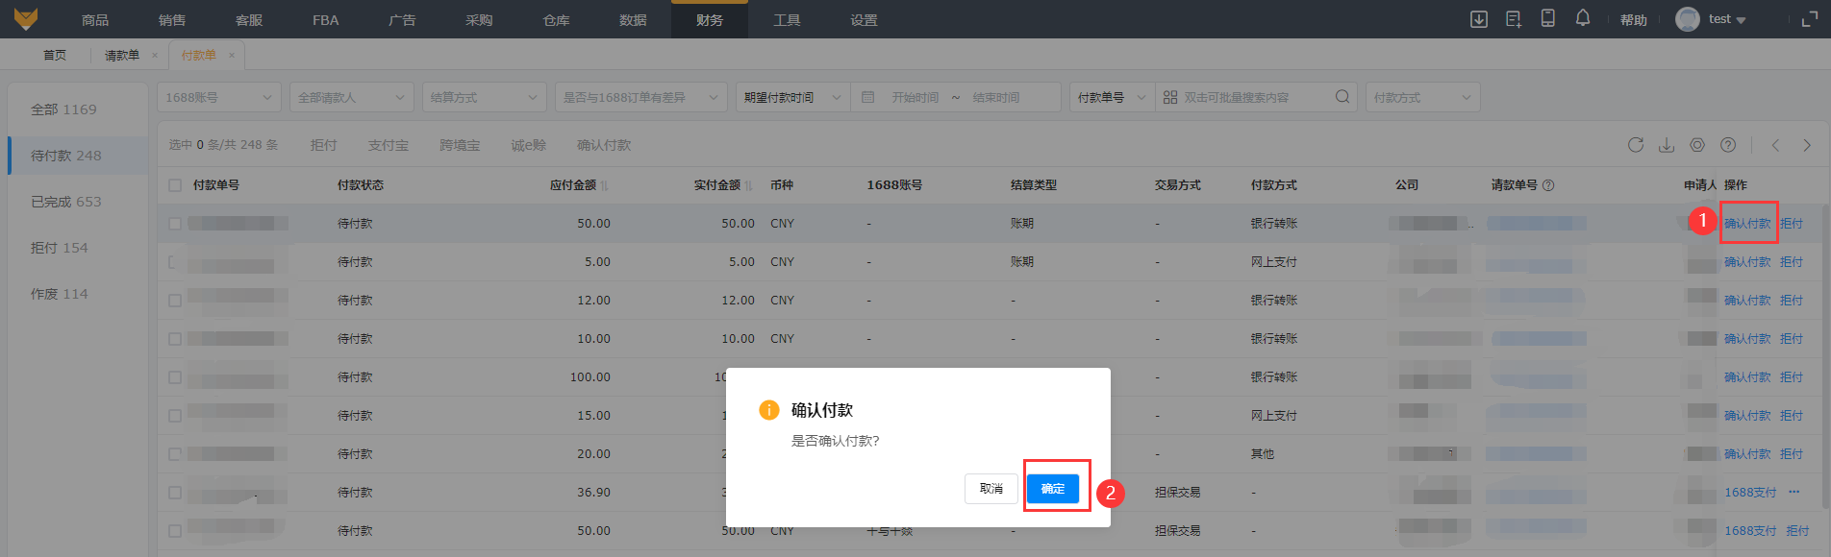Expand the test user menu

(x=1727, y=19)
